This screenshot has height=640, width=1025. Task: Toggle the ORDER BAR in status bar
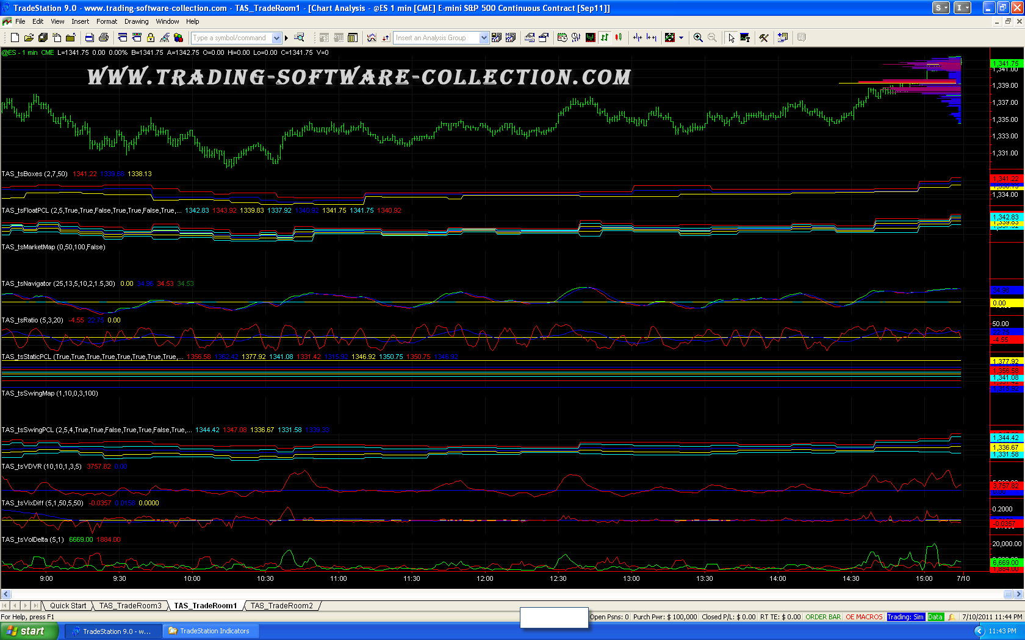point(823,617)
